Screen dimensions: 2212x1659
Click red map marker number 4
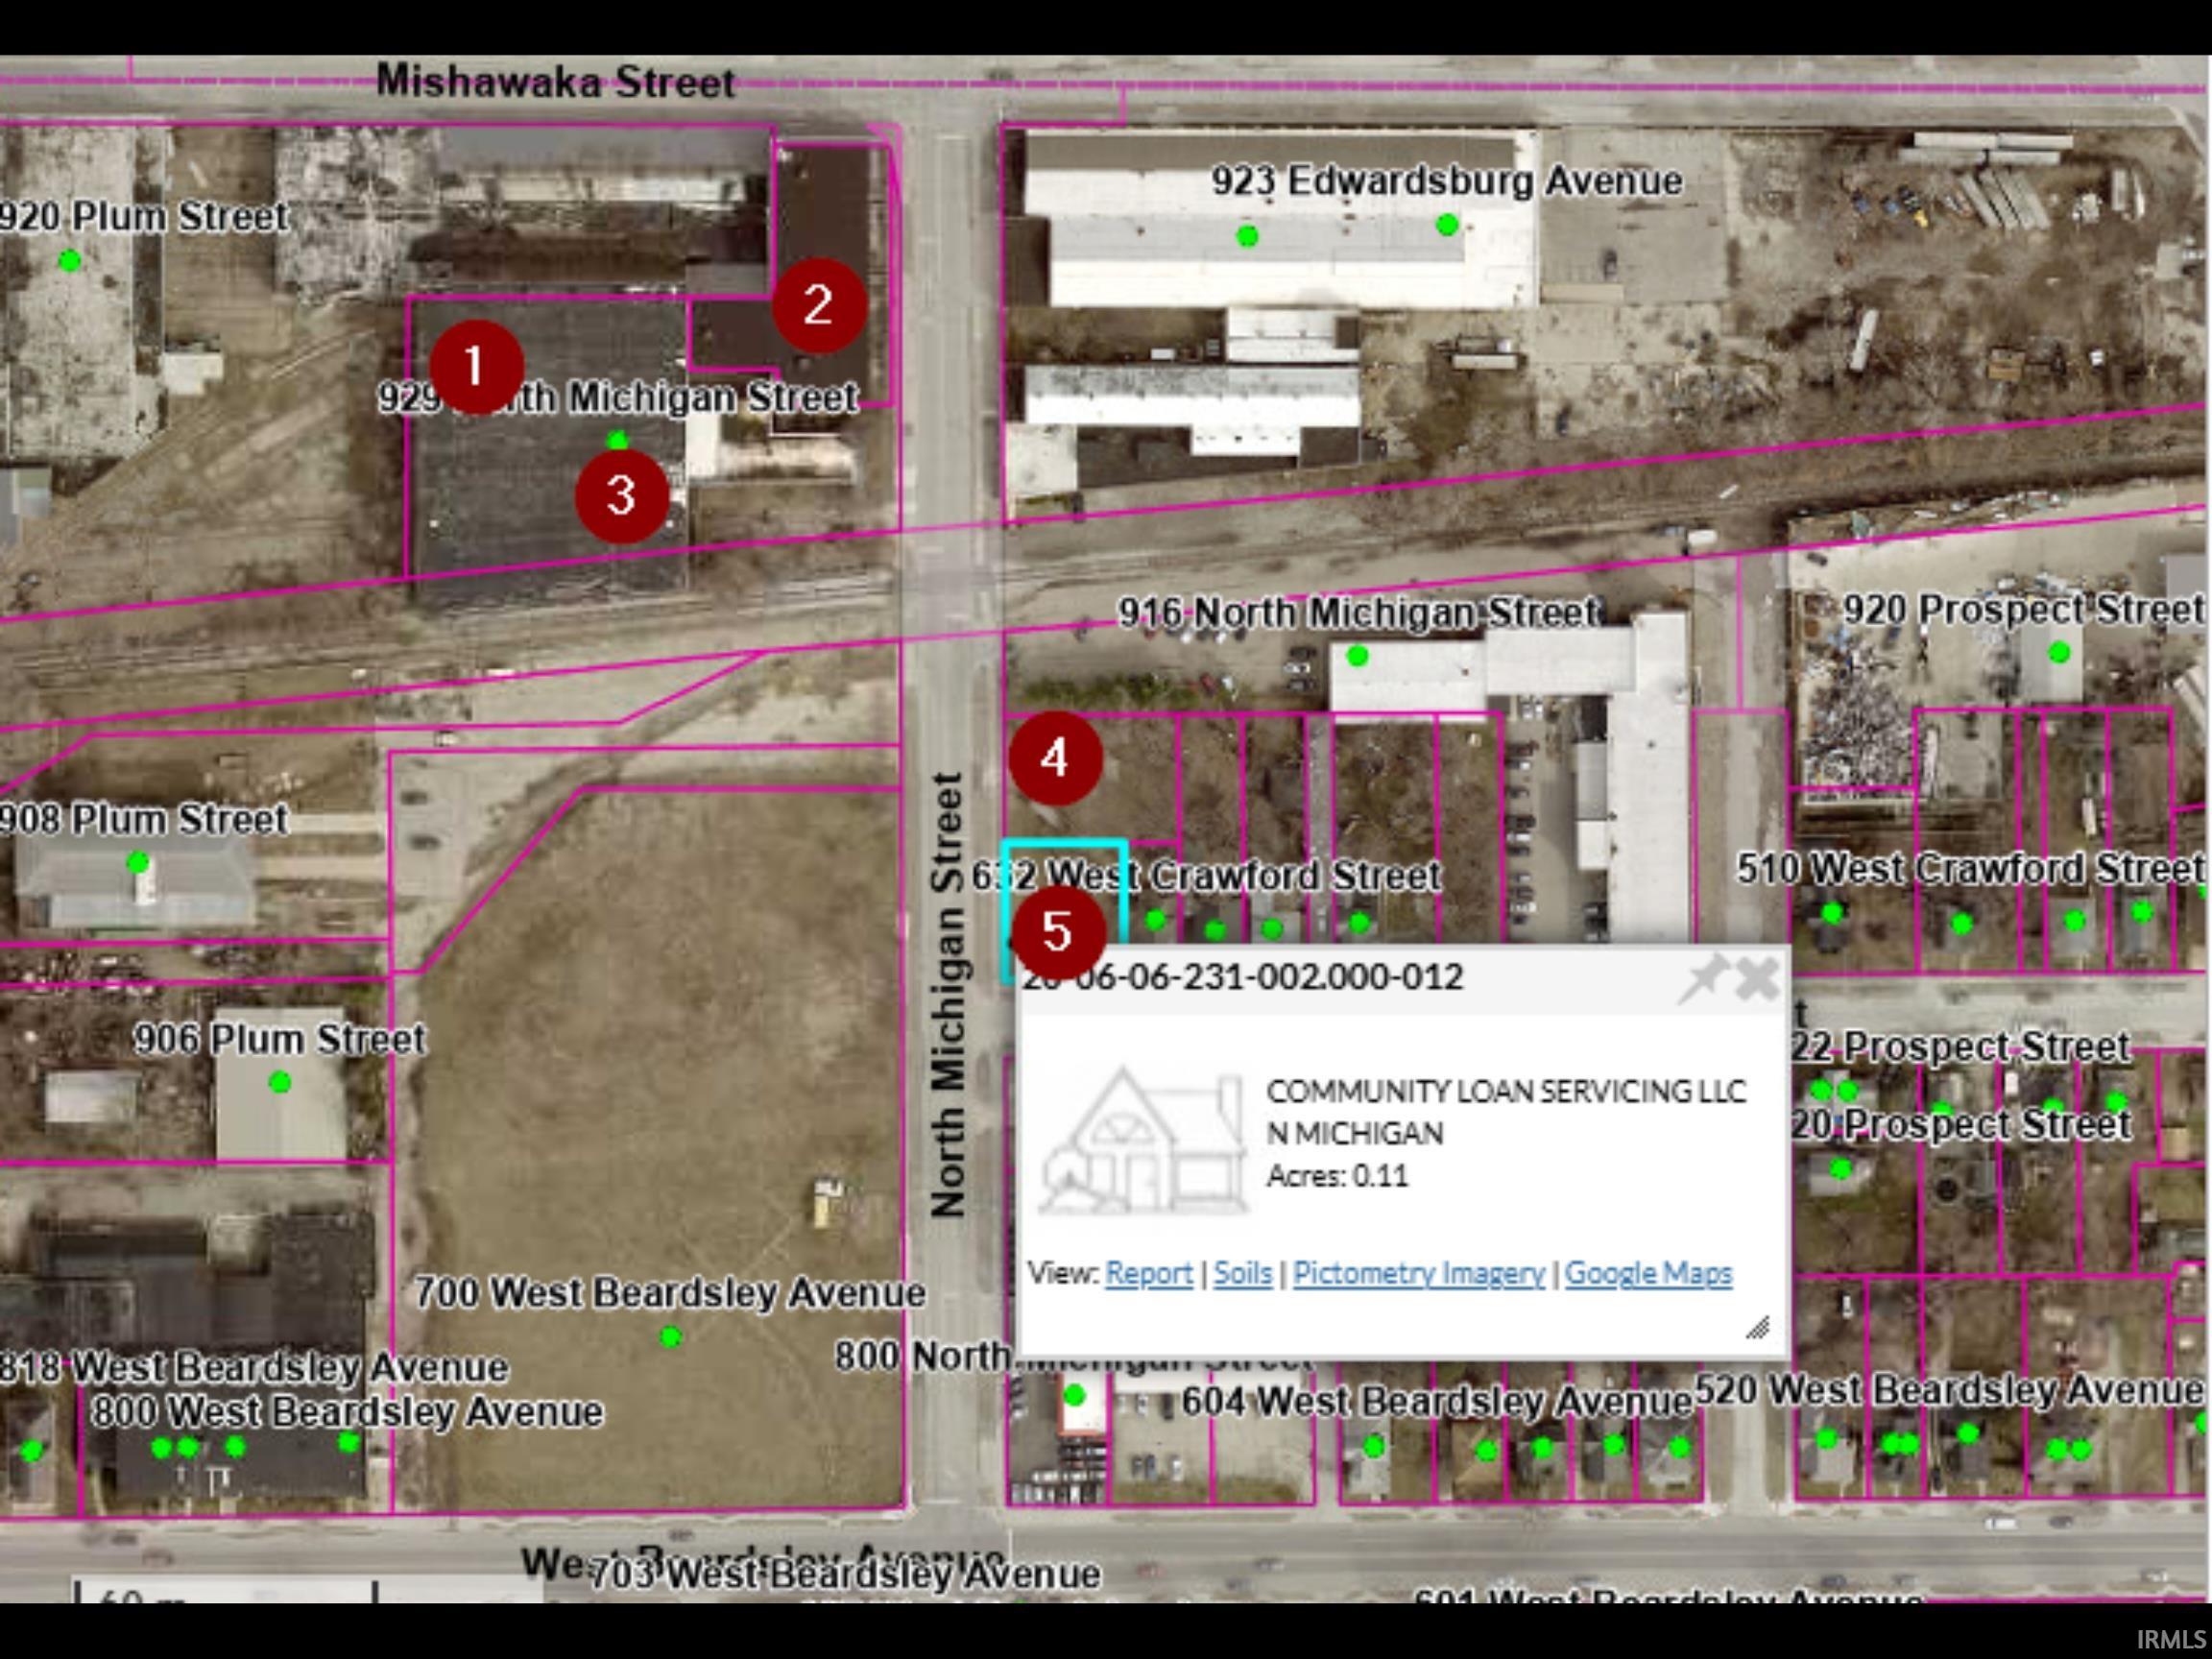click(1055, 758)
